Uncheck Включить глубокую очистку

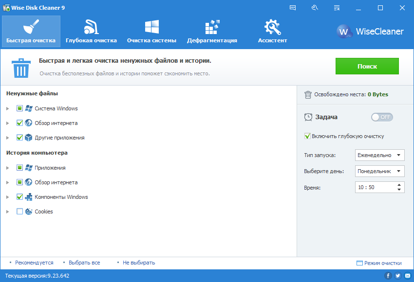pyautogui.click(x=307, y=136)
